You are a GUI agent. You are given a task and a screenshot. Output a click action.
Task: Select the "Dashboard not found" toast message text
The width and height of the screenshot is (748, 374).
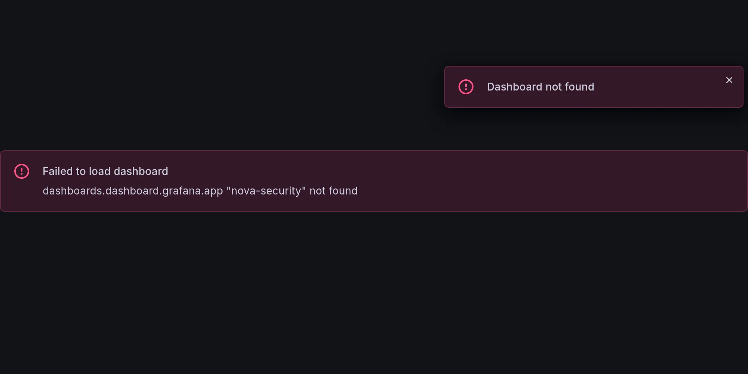[x=540, y=87]
